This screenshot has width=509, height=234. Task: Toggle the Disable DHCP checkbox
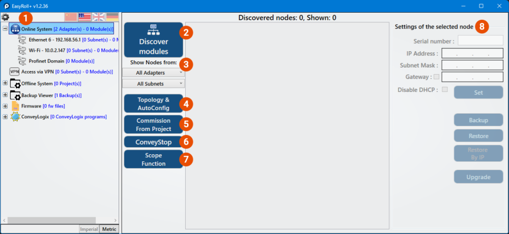click(x=445, y=89)
